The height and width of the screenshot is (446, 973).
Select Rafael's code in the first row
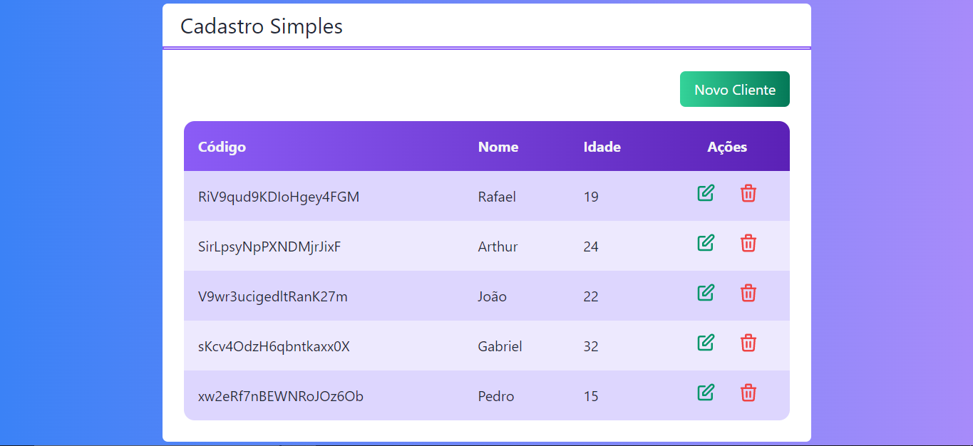(x=279, y=197)
